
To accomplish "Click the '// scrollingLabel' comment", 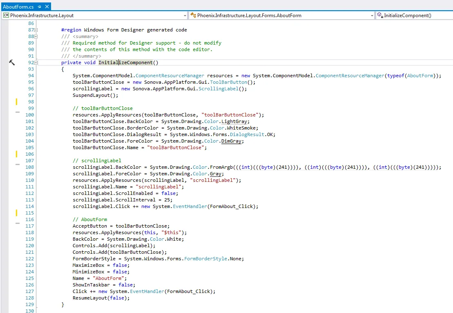I will pos(97,161).
